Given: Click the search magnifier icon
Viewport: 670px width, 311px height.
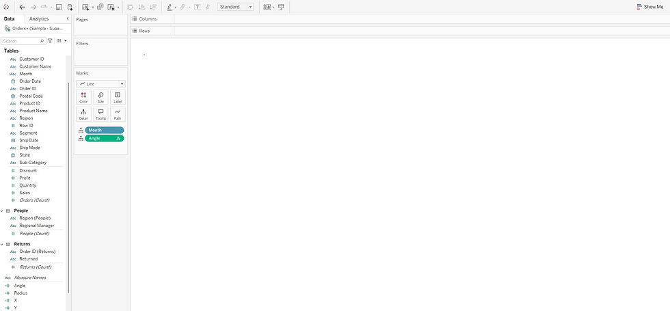Looking at the screenshot, I should tap(42, 41).
